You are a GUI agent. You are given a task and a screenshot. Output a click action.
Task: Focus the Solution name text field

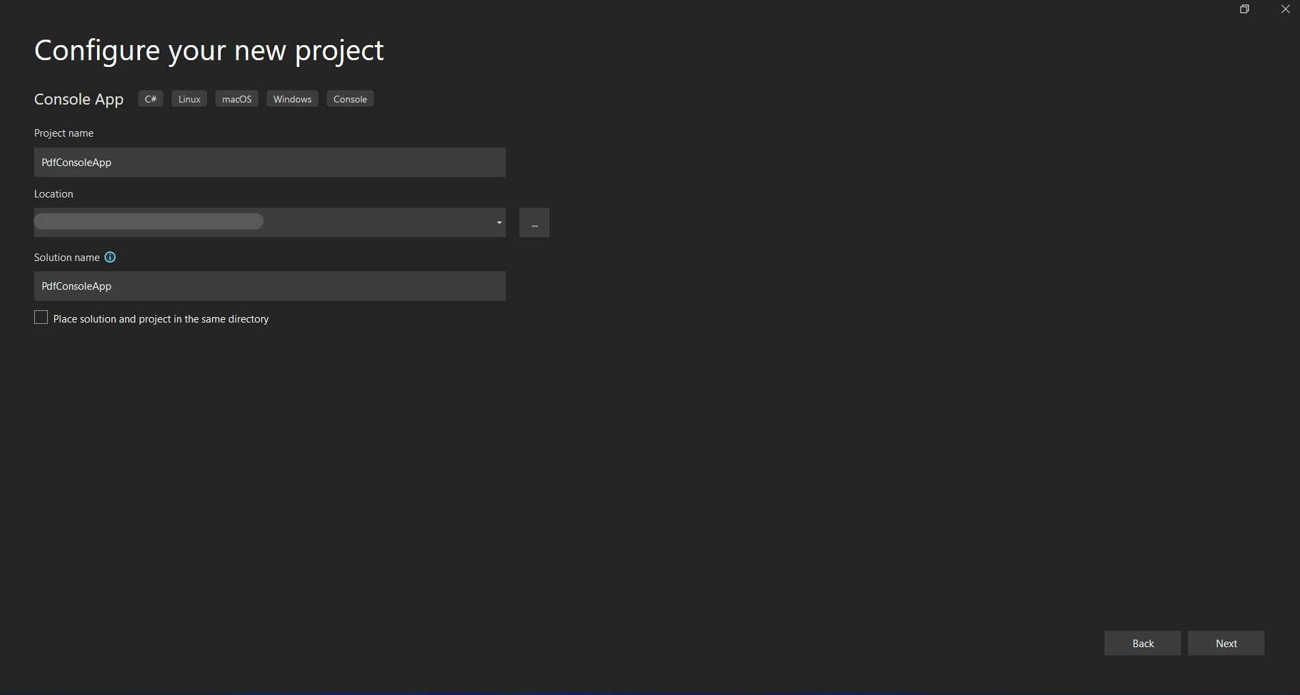coord(270,286)
